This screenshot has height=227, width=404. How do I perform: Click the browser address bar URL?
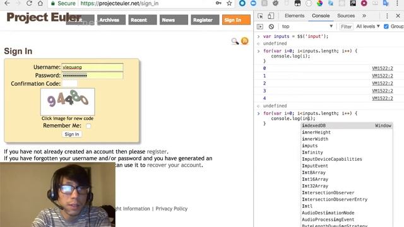pos(119,3)
